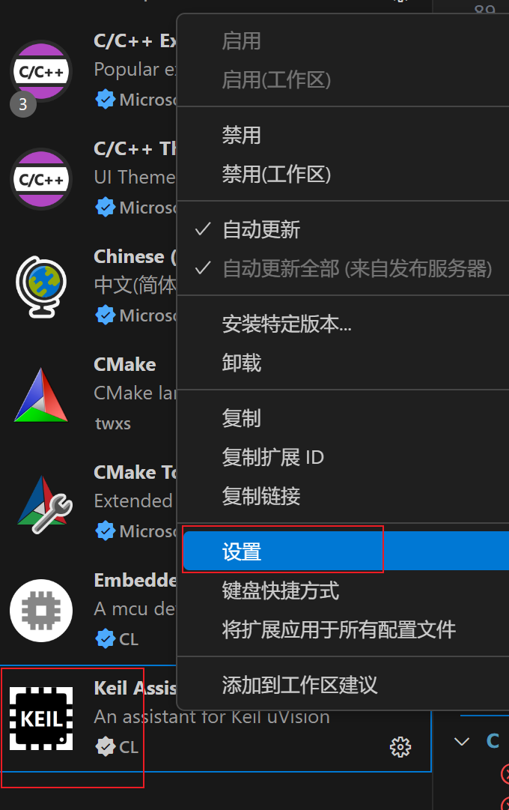Click the Keil Assistant extension icon
The height and width of the screenshot is (810, 509).
41,719
